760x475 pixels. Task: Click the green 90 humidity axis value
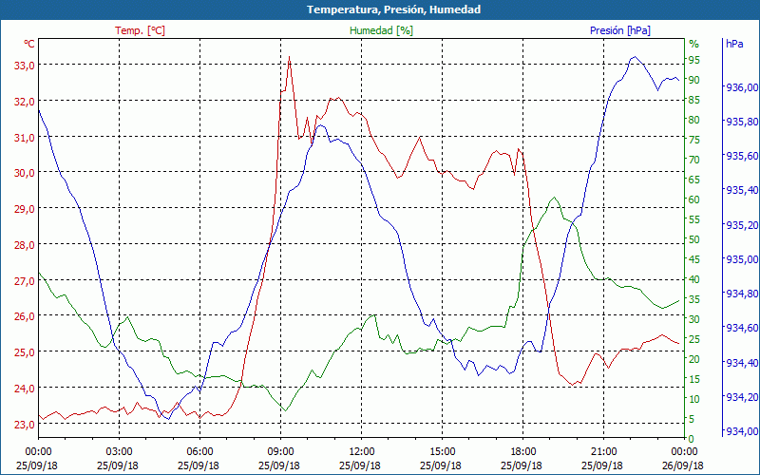click(x=694, y=80)
